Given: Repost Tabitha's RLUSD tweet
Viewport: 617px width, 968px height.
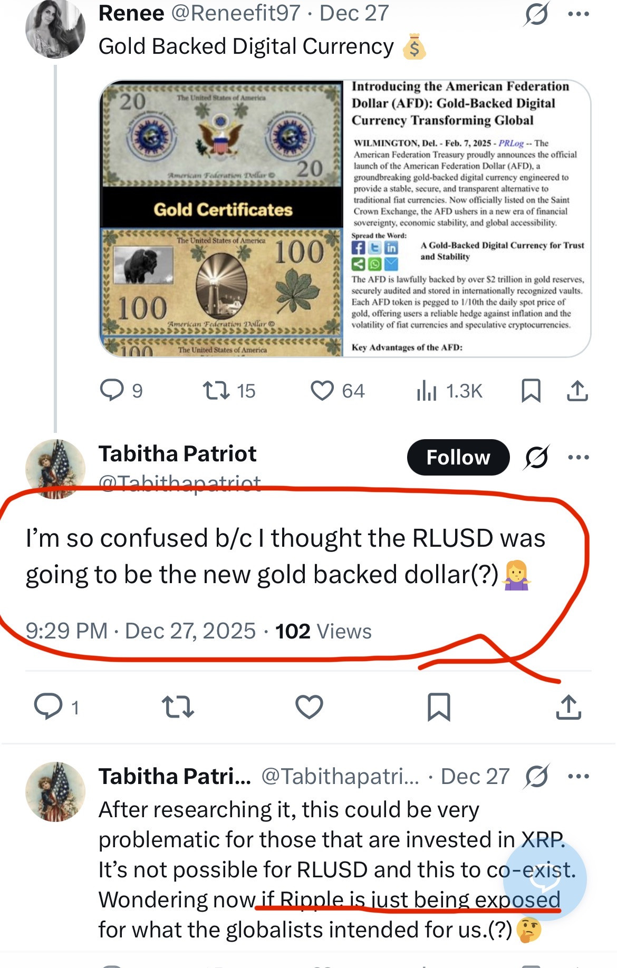Looking at the screenshot, I should [x=178, y=706].
